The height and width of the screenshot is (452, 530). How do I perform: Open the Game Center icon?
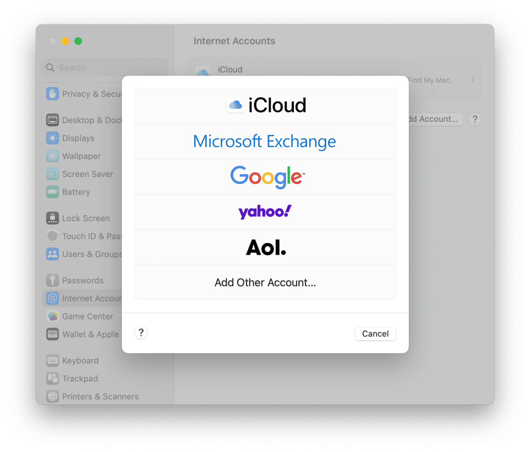pos(53,316)
